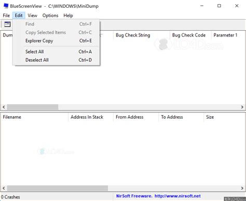Screen dimensions: 246x201
Task: Choose Select All from the menu
Action: coord(57,52)
